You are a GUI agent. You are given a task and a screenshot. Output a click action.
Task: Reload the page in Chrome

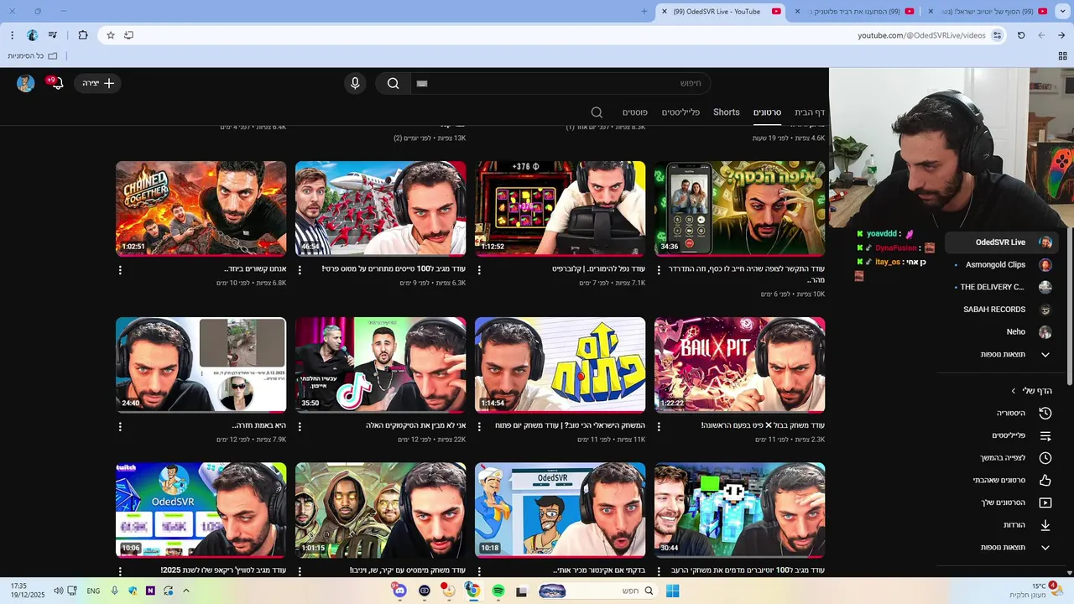point(1021,35)
